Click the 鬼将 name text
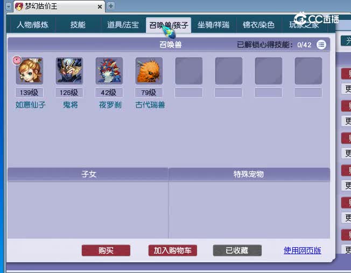This screenshot has width=351, height=273. (70, 105)
